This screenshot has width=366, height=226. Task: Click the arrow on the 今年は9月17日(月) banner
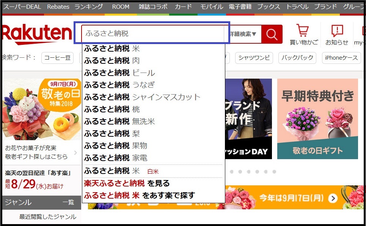point(333,198)
